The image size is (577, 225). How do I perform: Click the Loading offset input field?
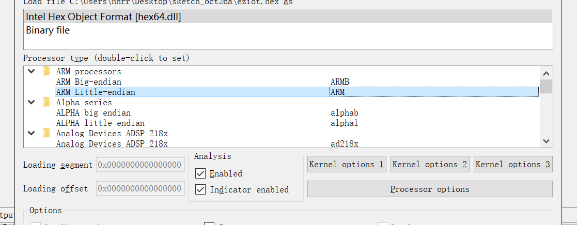tap(141, 189)
